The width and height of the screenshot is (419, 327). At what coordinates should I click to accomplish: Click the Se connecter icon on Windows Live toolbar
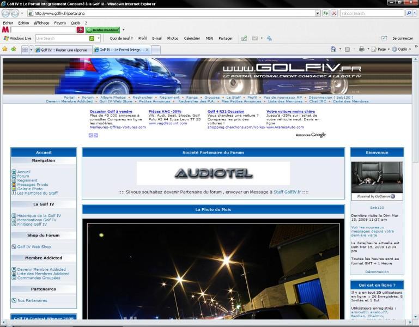(x=384, y=38)
